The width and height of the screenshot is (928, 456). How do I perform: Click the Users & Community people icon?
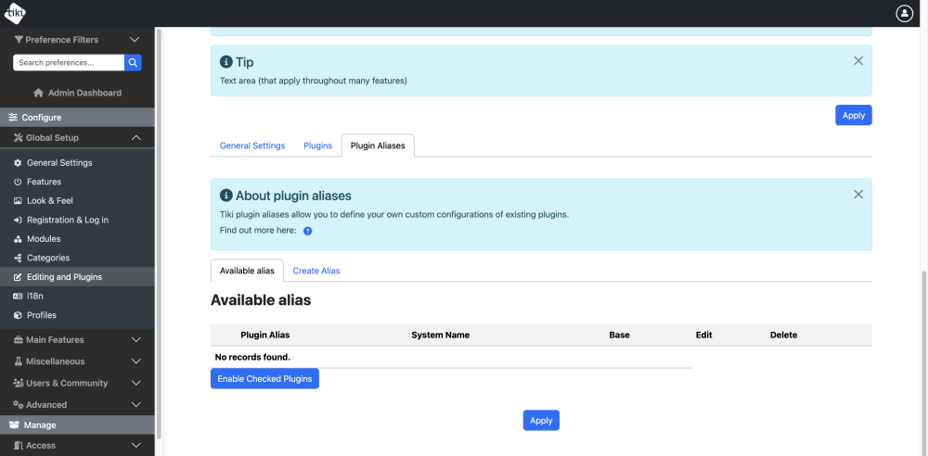[18, 384]
